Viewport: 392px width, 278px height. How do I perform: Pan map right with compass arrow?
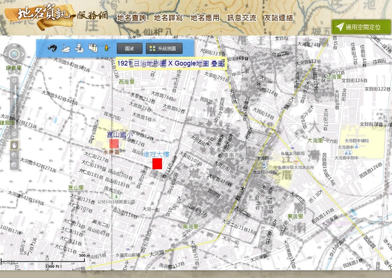click(x=23, y=54)
